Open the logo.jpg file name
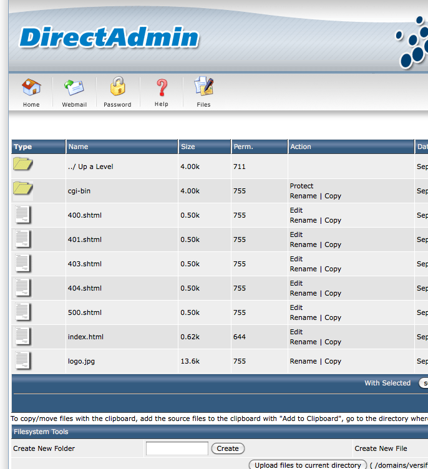The height and width of the screenshot is (469, 428). 81,361
